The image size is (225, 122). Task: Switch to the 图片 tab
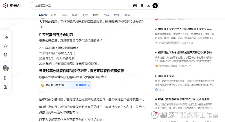click(x=85, y=15)
